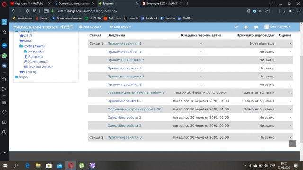
Task: Open the Модульна контрольна робота №1 link
Action: pos(135,109)
